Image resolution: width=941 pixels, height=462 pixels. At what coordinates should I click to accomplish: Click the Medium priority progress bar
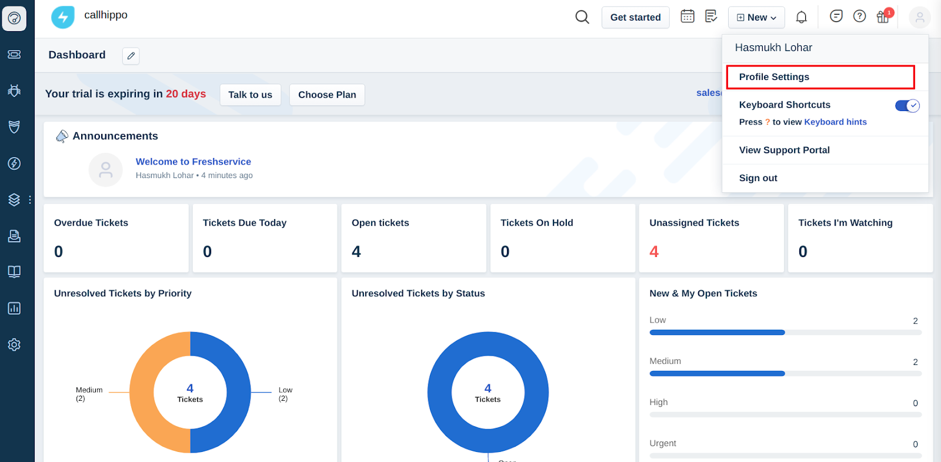click(785, 374)
